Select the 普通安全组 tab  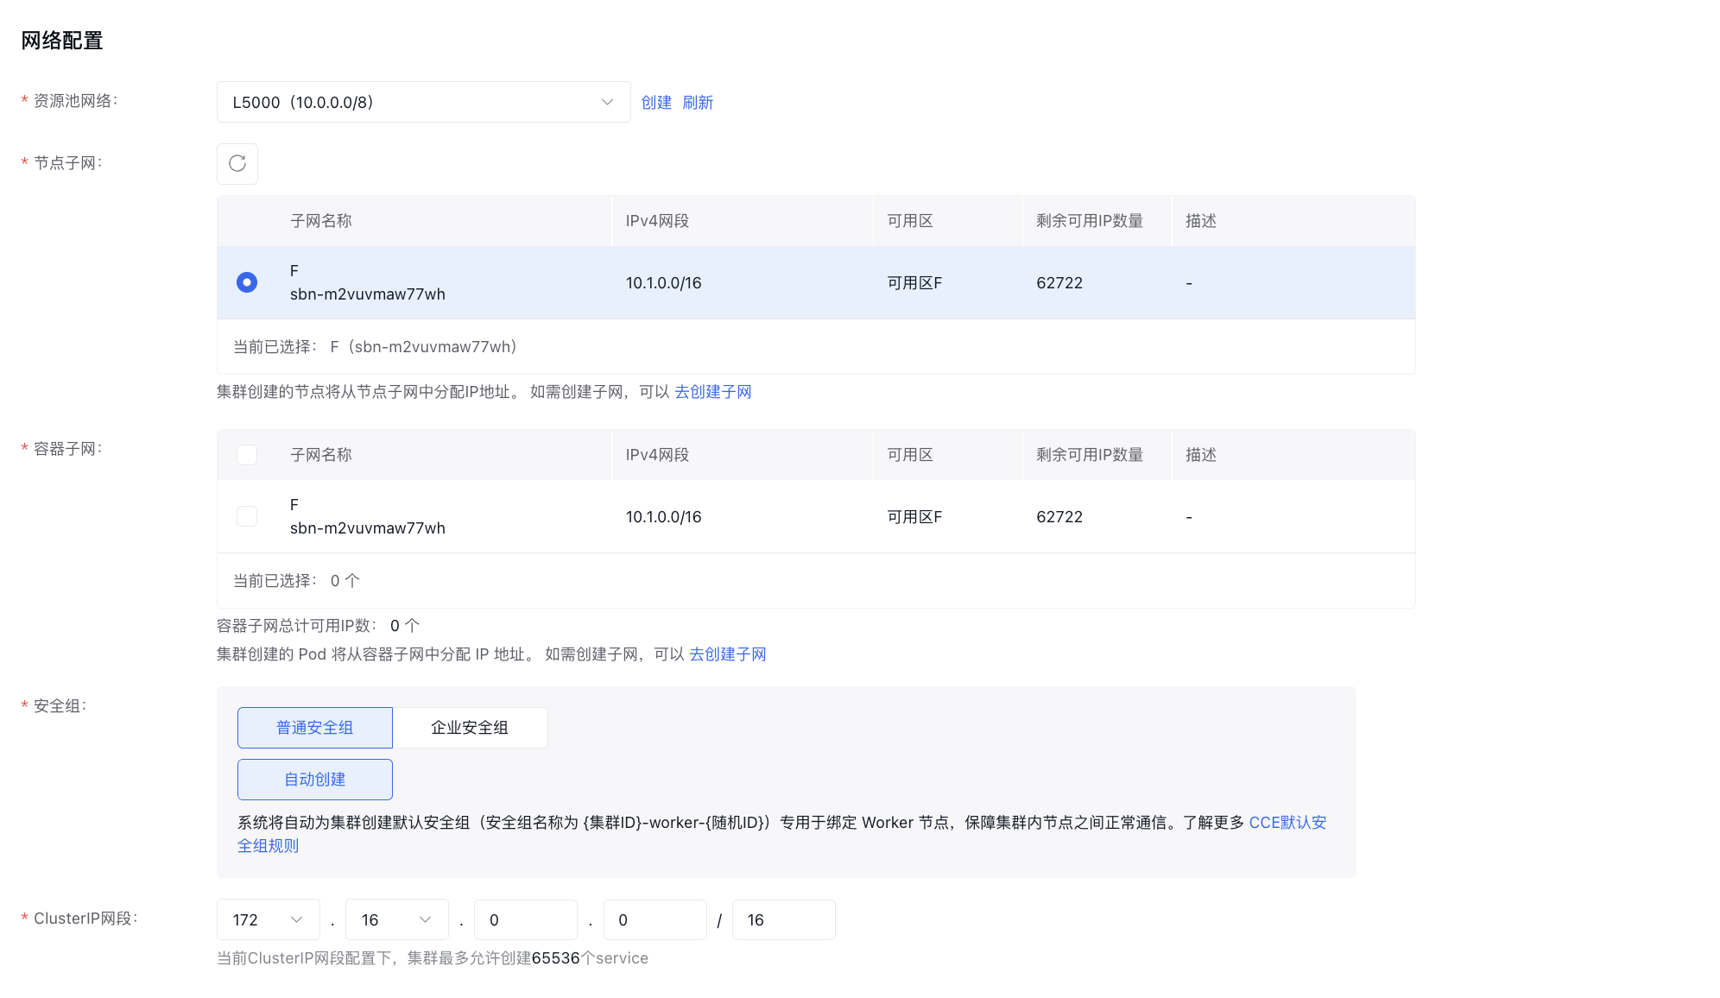[x=315, y=728]
